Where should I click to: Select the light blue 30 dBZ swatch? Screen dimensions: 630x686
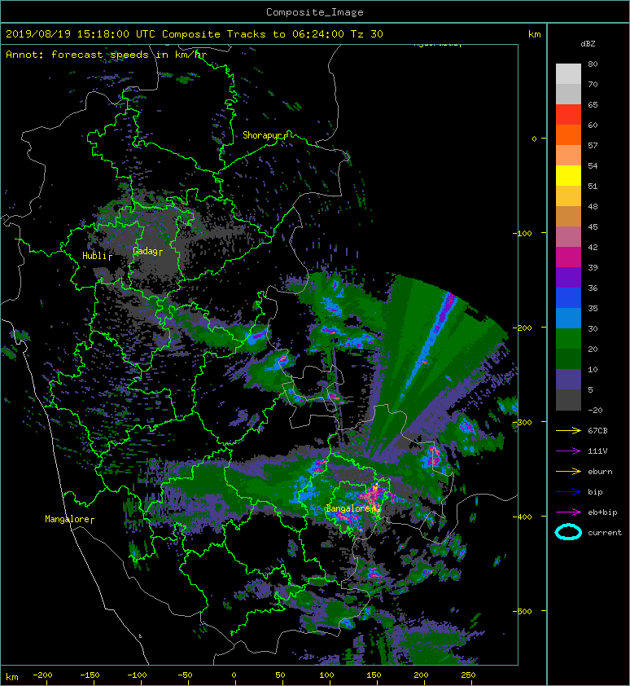pos(568,319)
